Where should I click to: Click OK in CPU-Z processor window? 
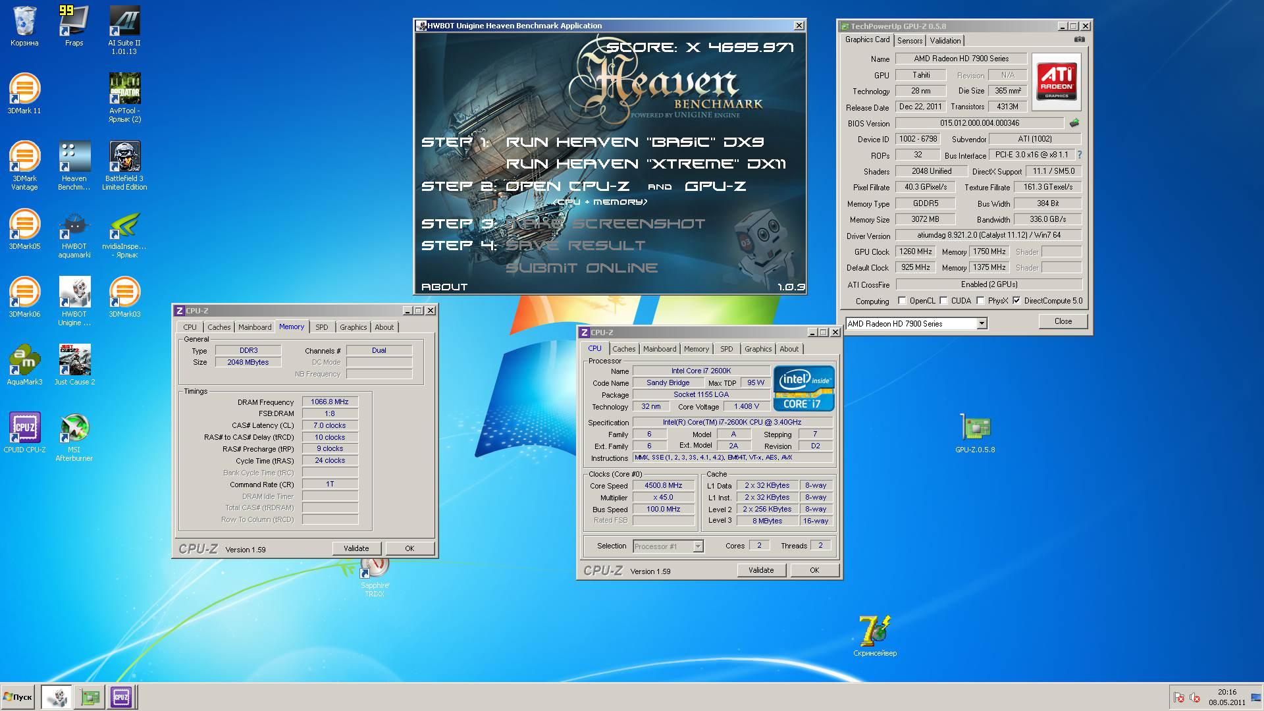click(x=814, y=570)
